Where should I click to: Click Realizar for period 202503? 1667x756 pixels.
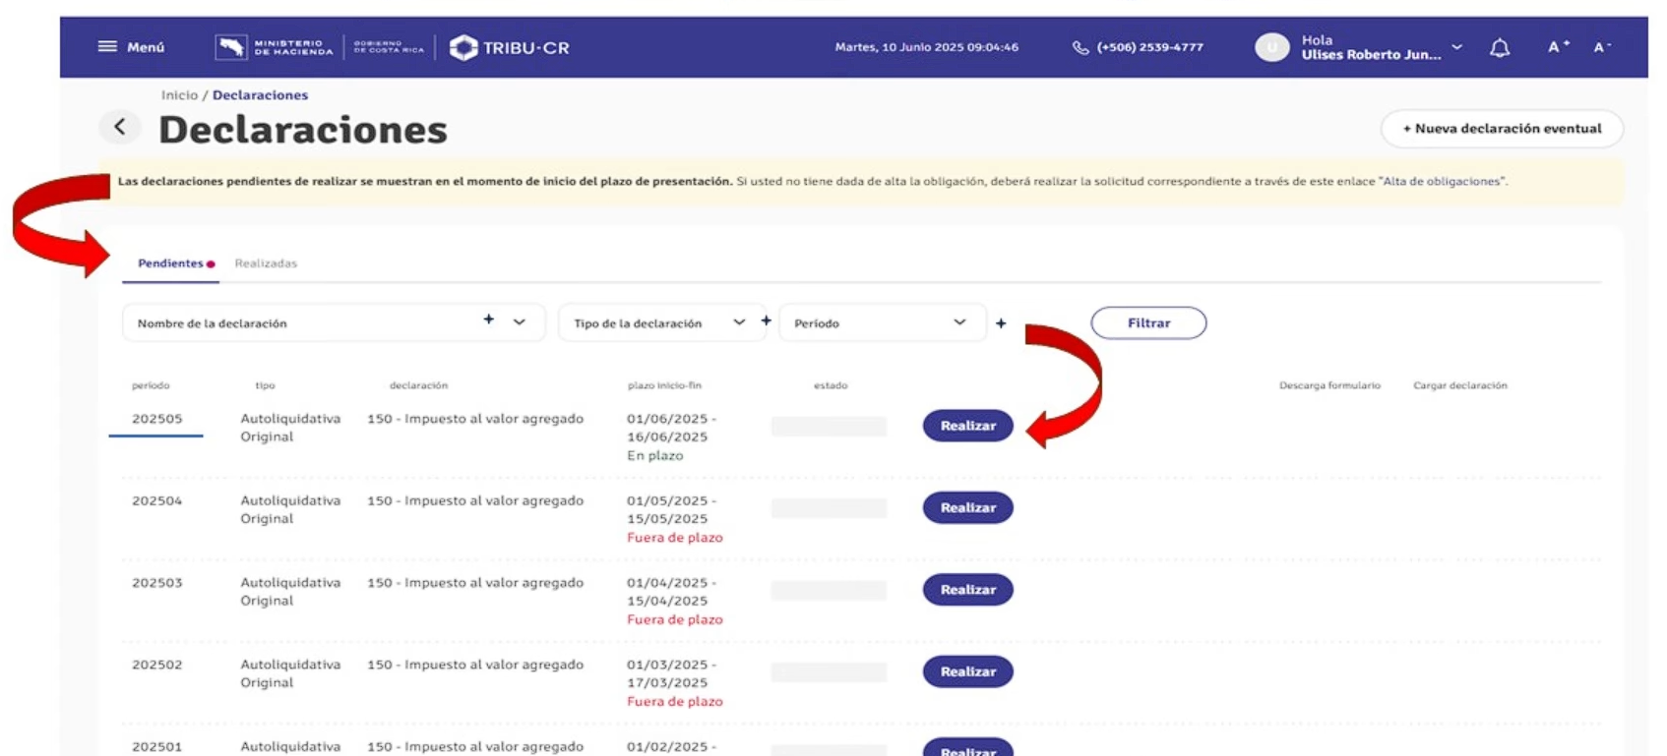coord(968,590)
